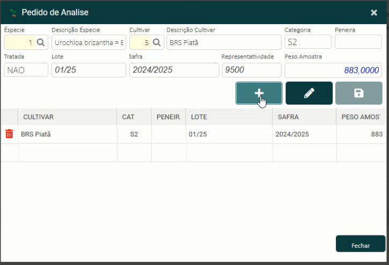Click the empty Peneira field
This screenshot has height=265, width=389.
[358, 42]
